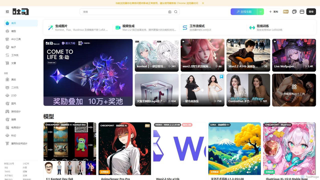Open the 一键电商换装 thumbnail
320x180 pixels.
point(202,90)
